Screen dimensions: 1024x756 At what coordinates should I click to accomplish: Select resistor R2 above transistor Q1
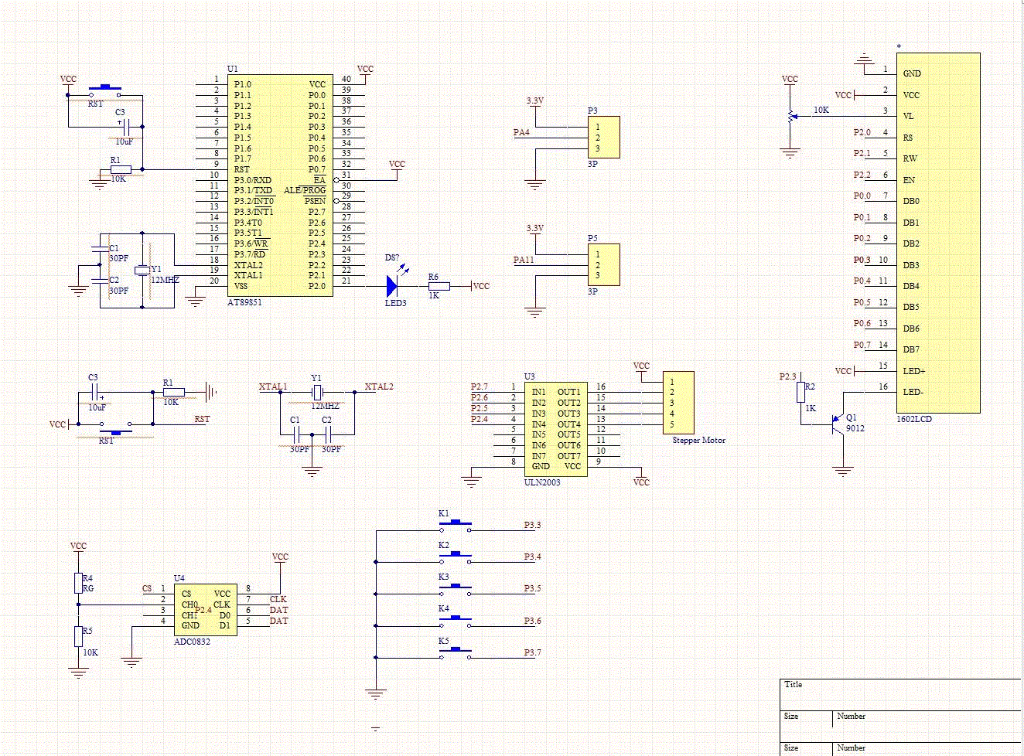(x=800, y=392)
